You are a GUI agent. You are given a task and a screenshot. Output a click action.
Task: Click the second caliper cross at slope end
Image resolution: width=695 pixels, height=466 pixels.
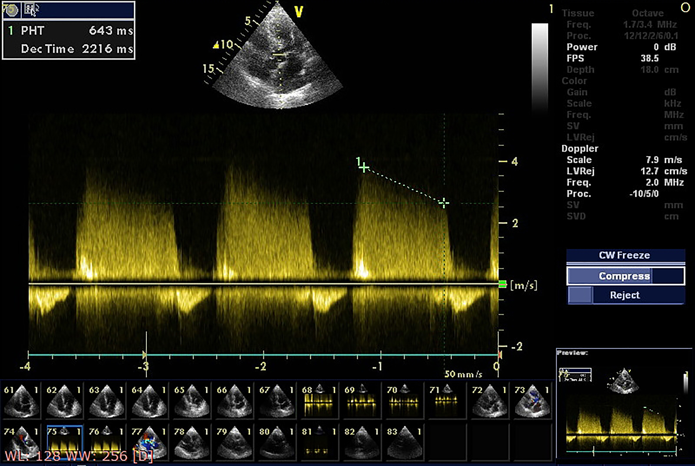(x=444, y=203)
